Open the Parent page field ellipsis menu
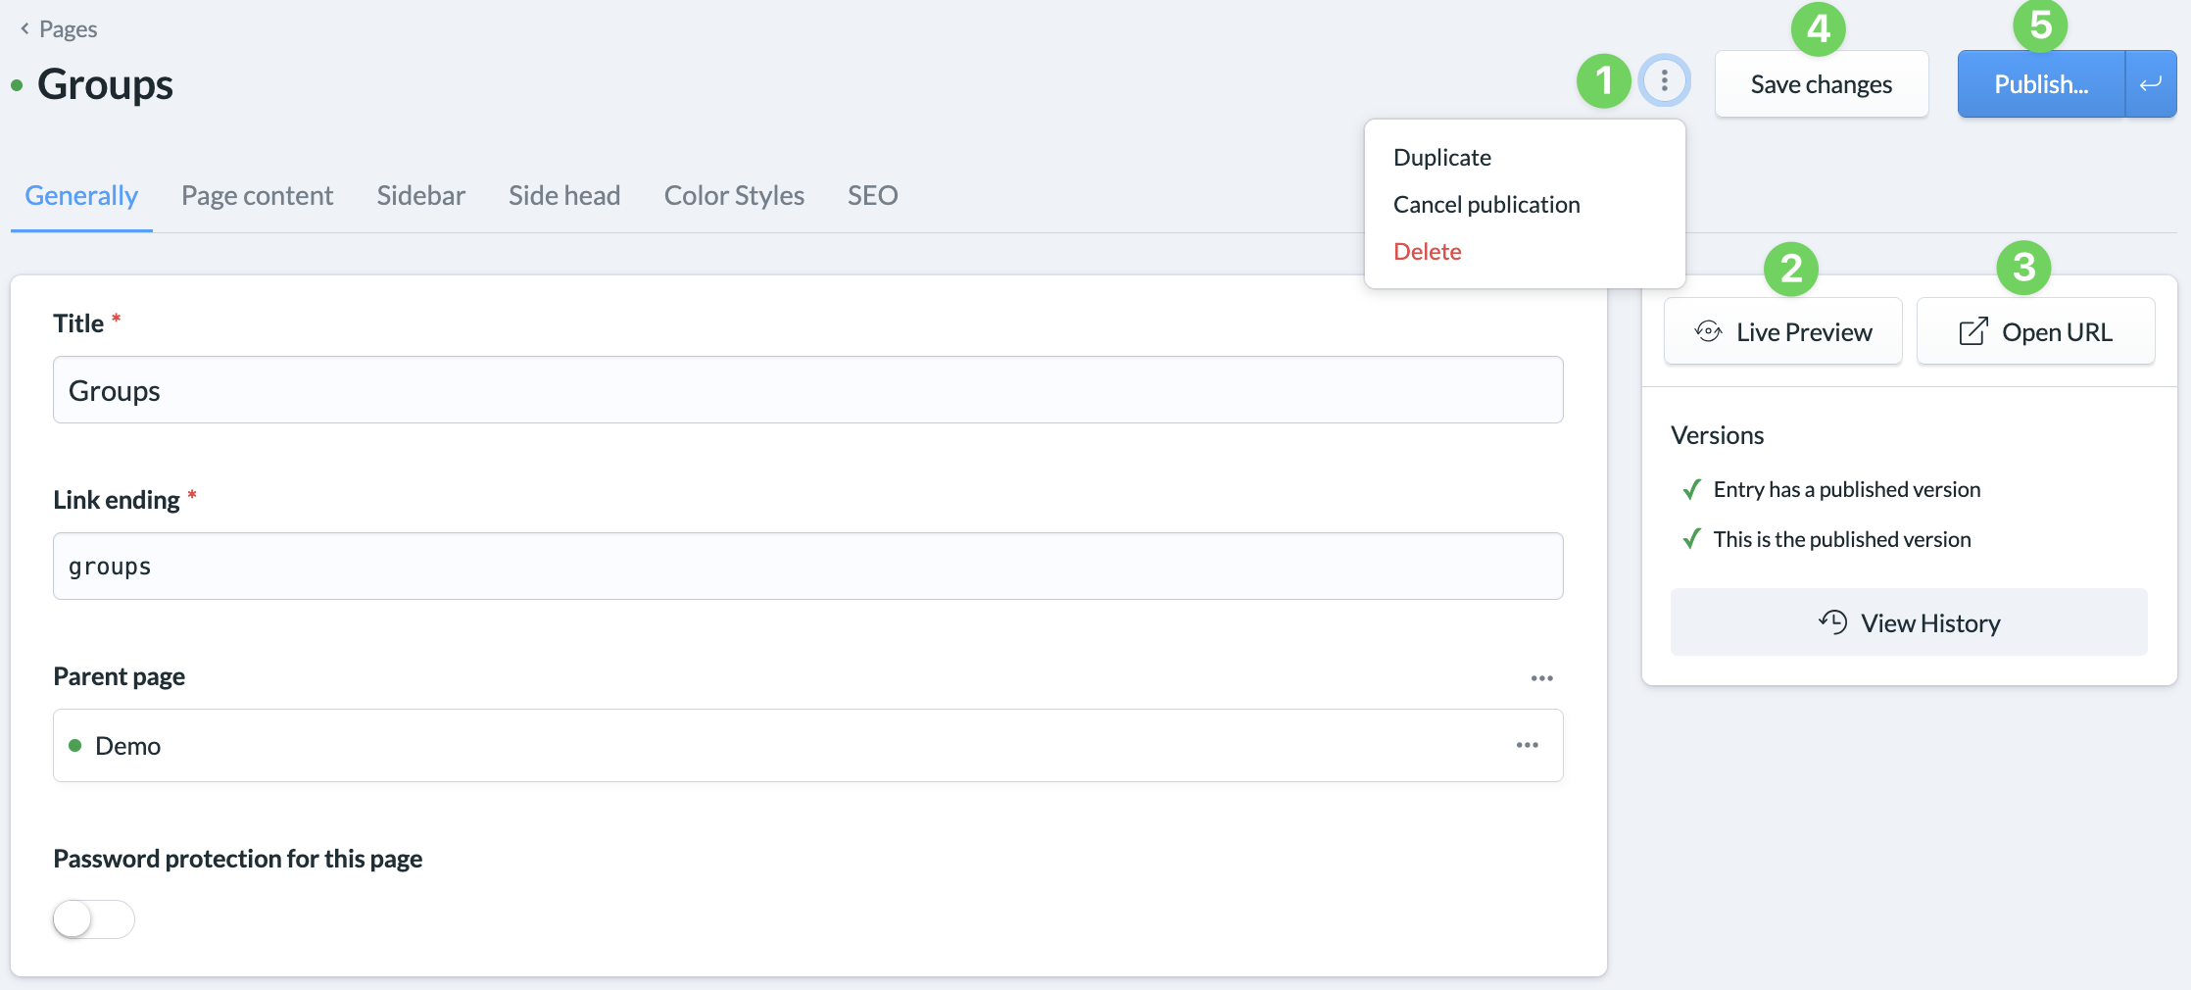The width and height of the screenshot is (2191, 990). point(1542,678)
